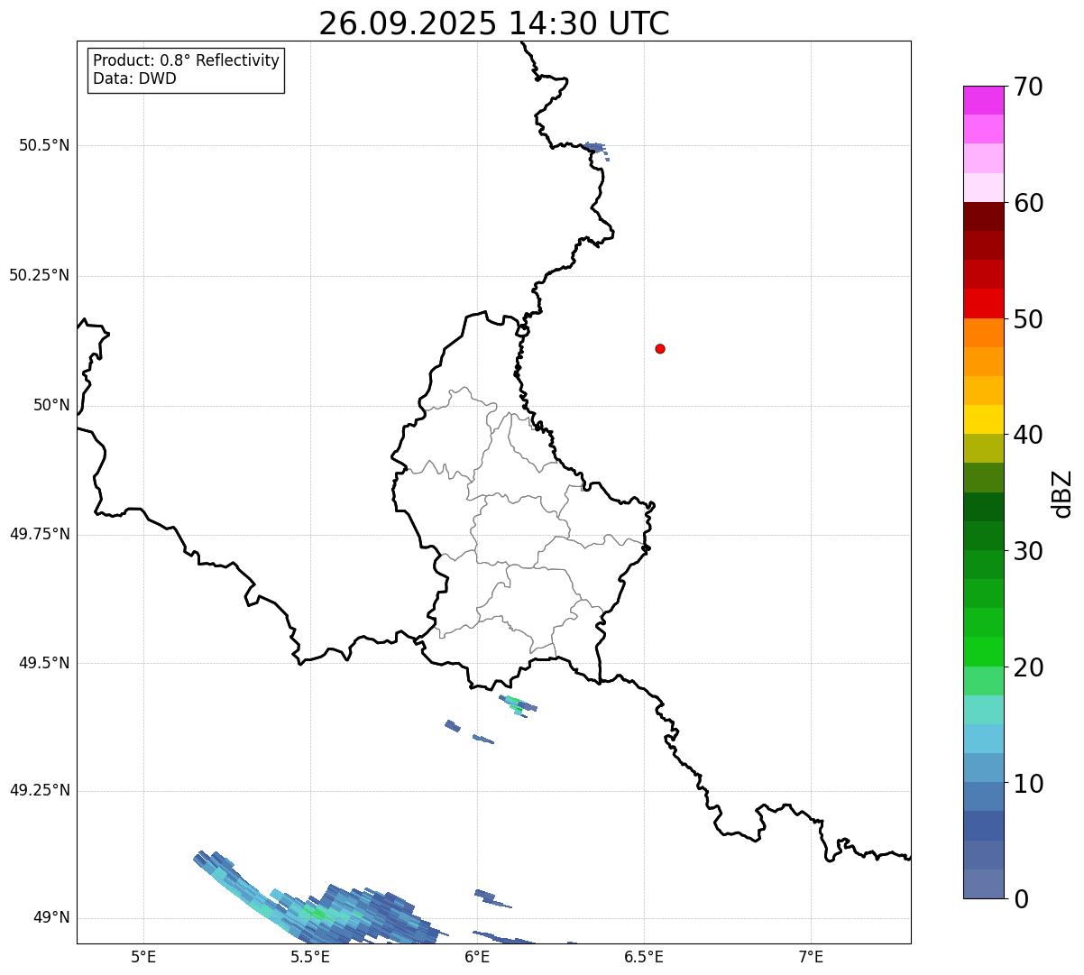Screen dimensions: 1084x975
Task: Click the 49.25°N latitude label
Action: pyautogui.click(x=40, y=790)
